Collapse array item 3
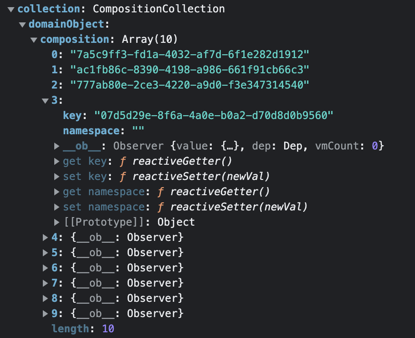 pos(45,100)
